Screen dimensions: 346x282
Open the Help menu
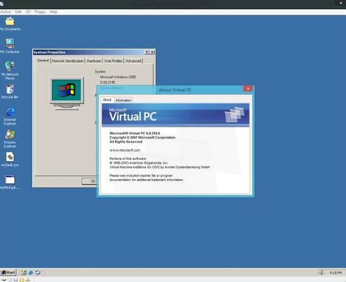pos(53,11)
